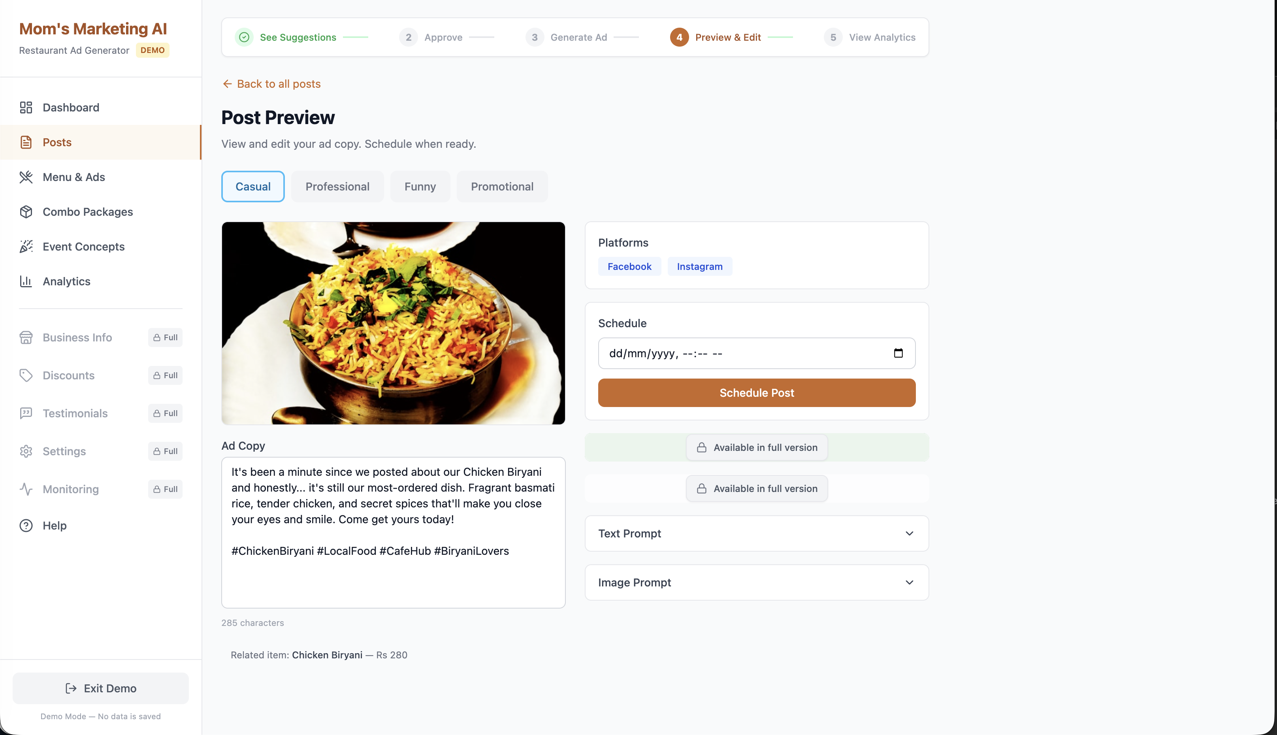
Task: Expand the Text Prompt section
Action: [756, 533]
